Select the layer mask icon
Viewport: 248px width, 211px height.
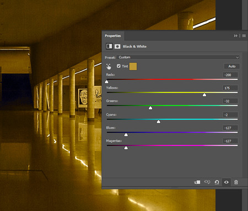click(117, 46)
